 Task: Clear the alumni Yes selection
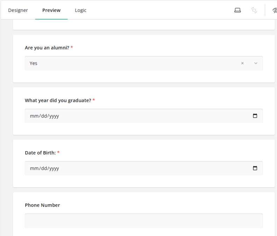[242, 63]
